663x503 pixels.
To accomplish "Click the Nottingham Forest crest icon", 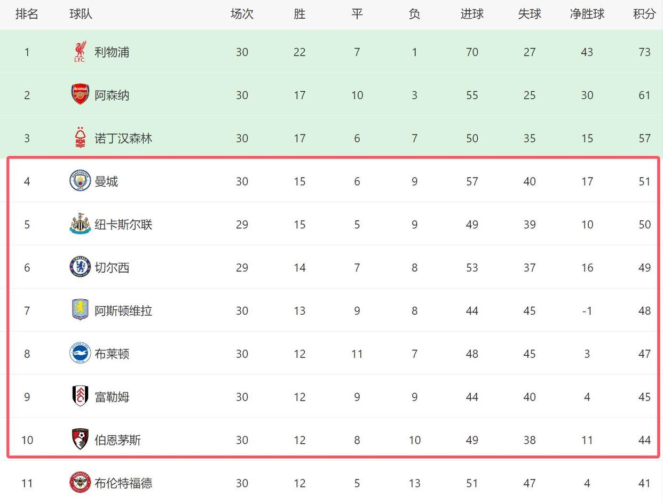I will point(80,138).
